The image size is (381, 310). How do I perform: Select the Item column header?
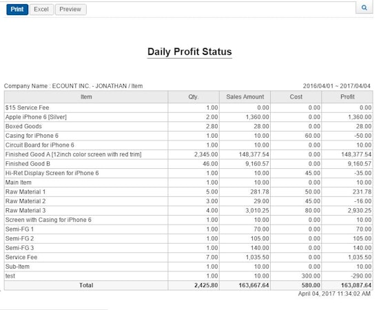click(x=86, y=97)
